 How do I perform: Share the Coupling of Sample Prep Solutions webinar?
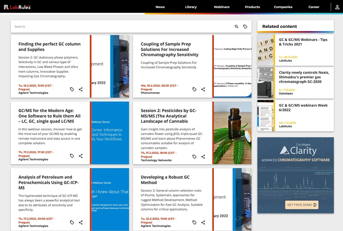(203, 89)
